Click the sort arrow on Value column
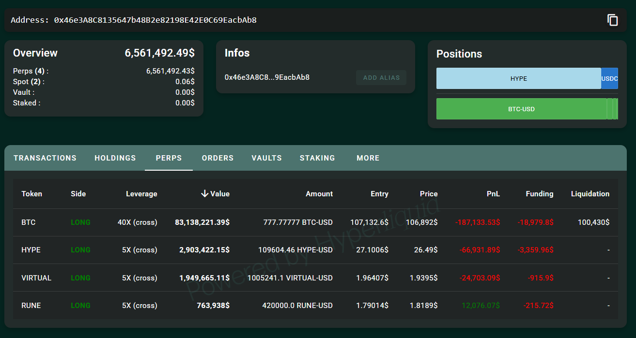This screenshot has height=338, width=636. 205,194
